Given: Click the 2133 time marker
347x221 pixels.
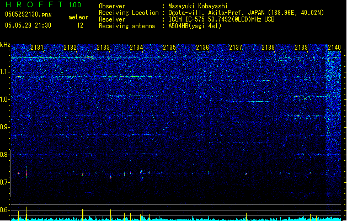Looking at the screenshot, I should (x=103, y=48).
